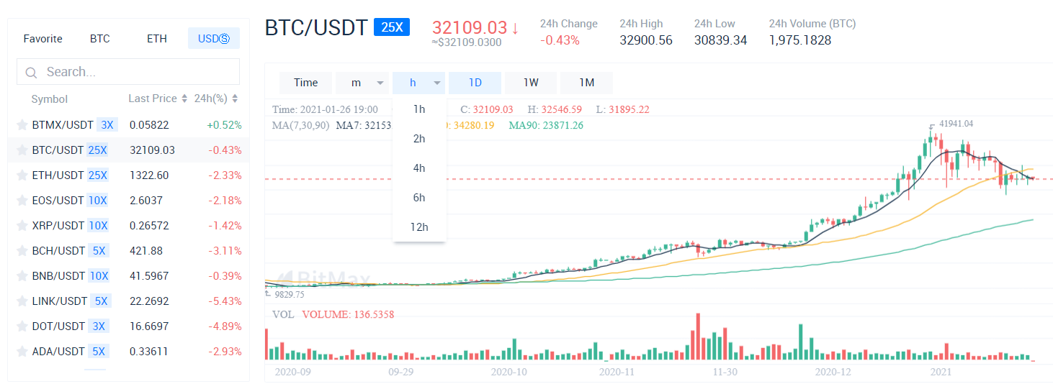Favorite the LINK/USDT star icon
Screen dimensions: 1053x384
click(x=22, y=301)
